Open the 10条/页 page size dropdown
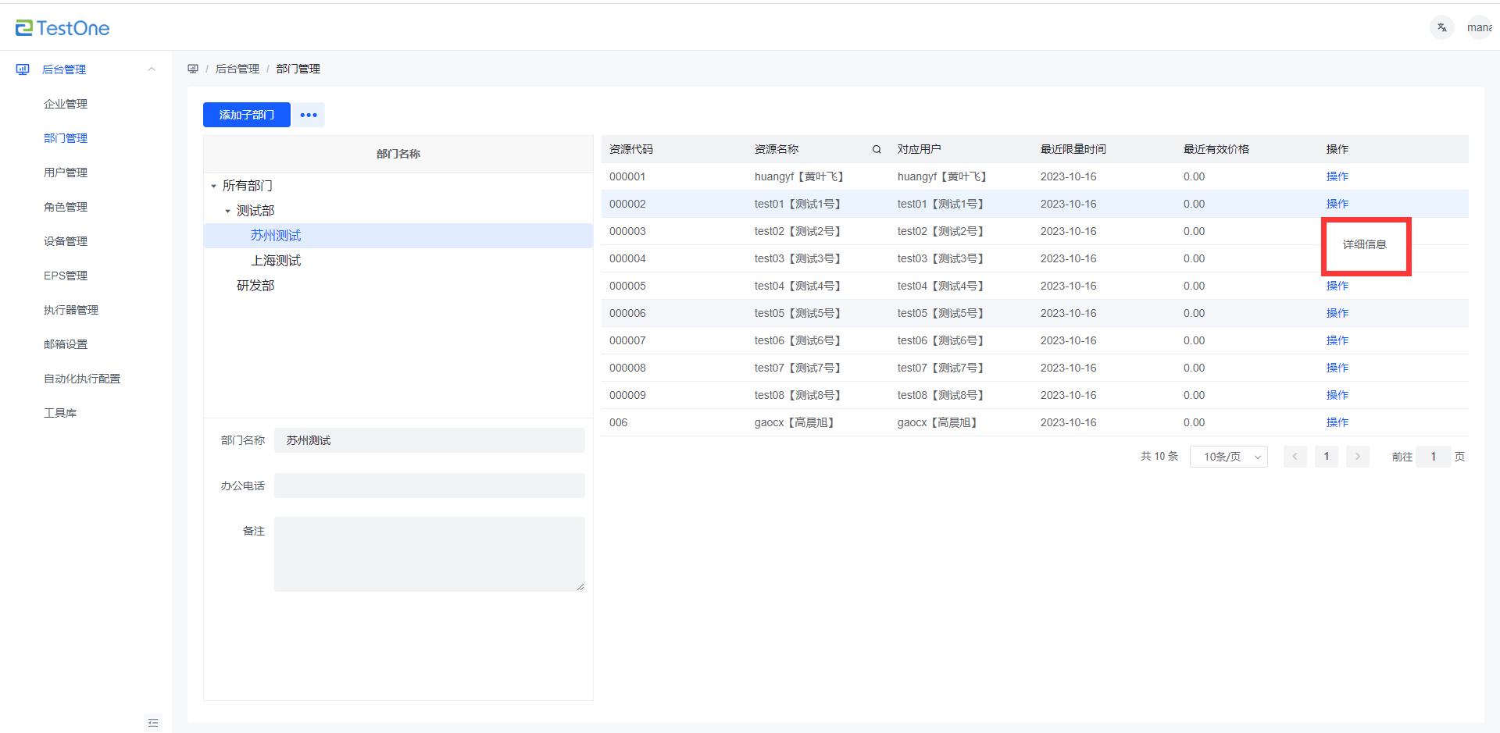The height and width of the screenshot is (733, 1500). [1228, 457]
